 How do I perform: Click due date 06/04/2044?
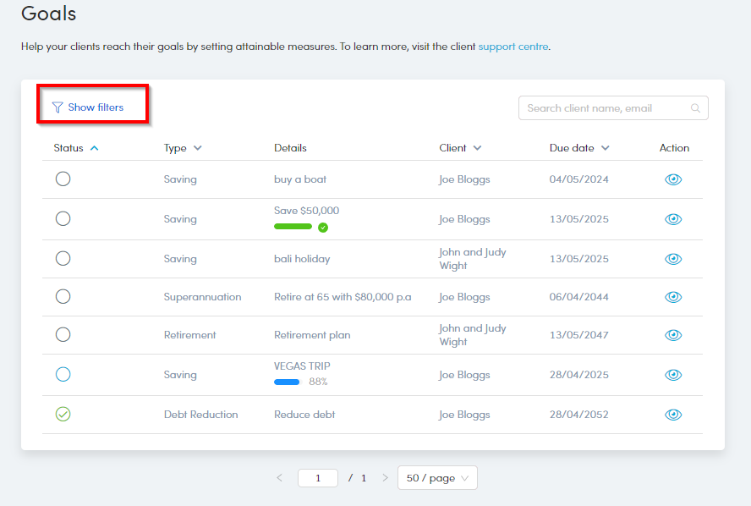tap(578, 297)
